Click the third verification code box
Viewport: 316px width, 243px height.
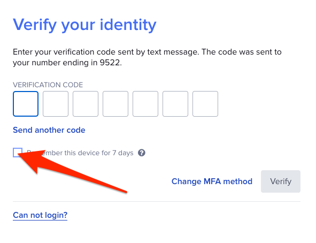point(86,104)
